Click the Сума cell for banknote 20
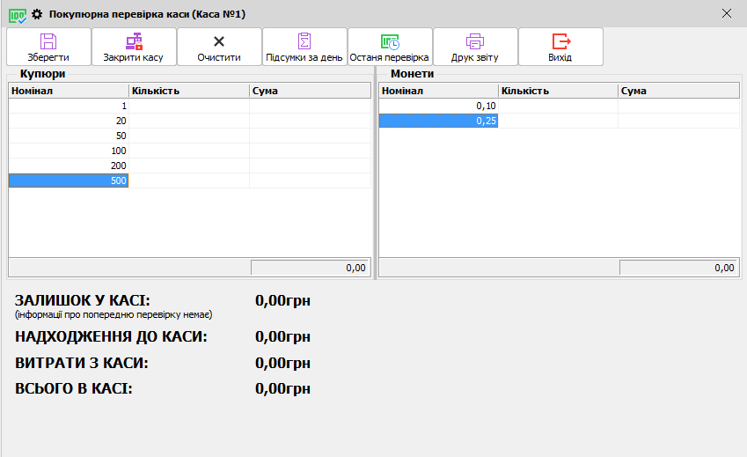Image resolution: width=747 pixels, height=457 pixels. [x=310, y=121]
